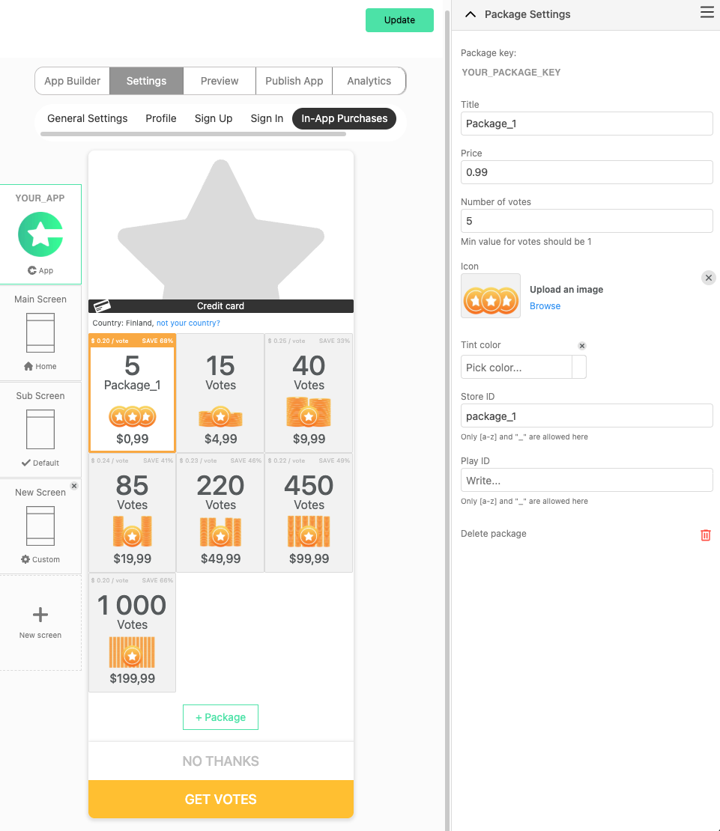Remove the New Screen with its close toggle
Viewport: 720px width, 831px height.
pyautogui.click(x=73, y=485)
